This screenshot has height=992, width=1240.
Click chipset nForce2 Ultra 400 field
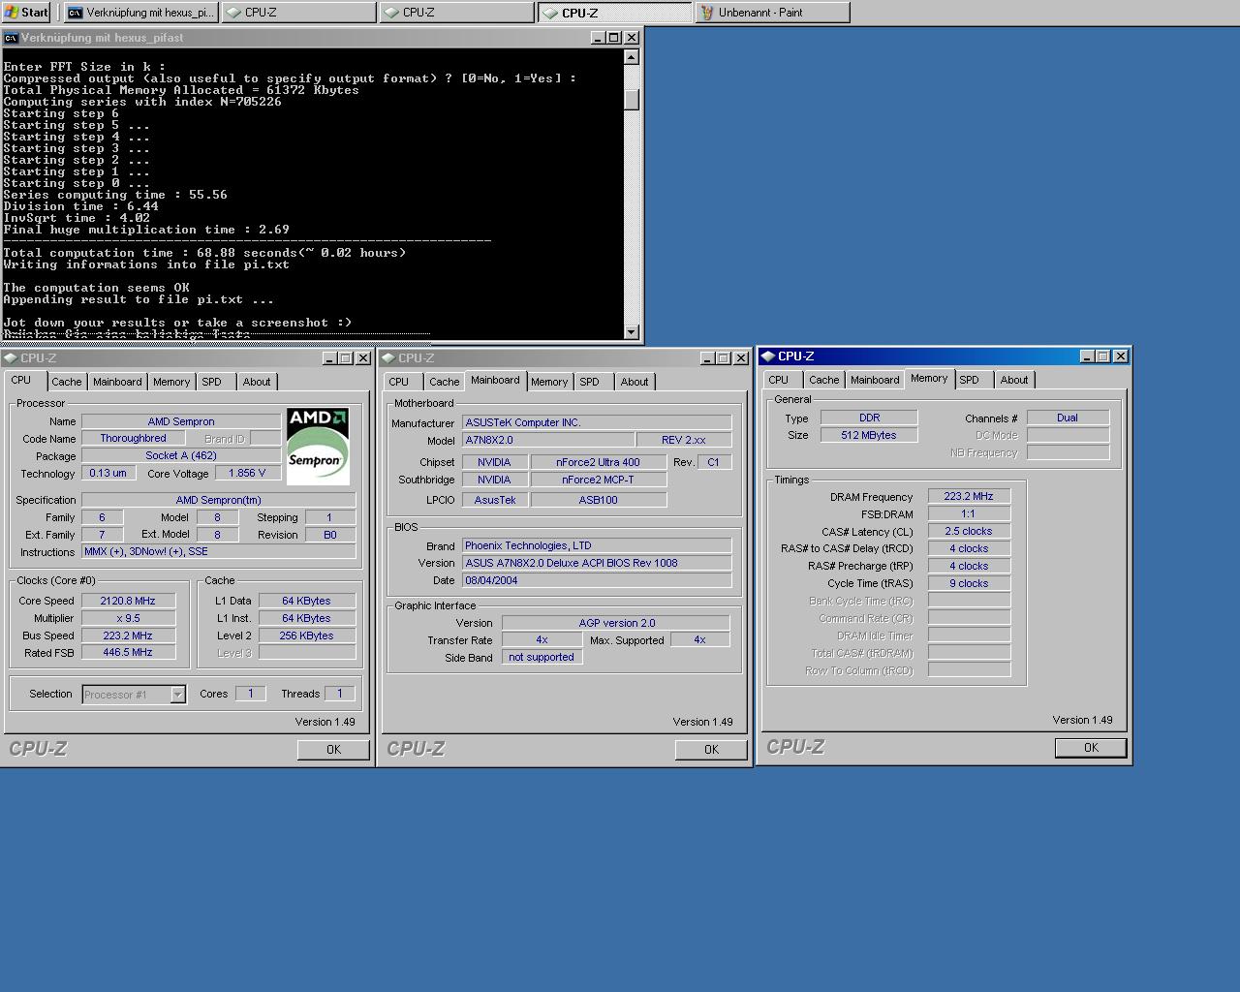click(x=598, y=462)
